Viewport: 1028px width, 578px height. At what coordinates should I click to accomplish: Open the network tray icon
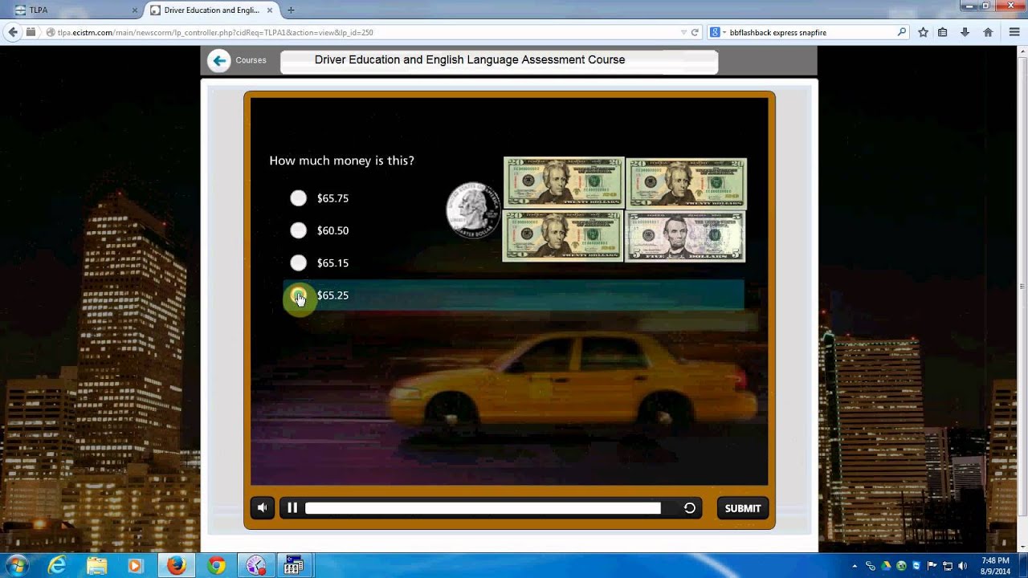(x=948, y=566)
